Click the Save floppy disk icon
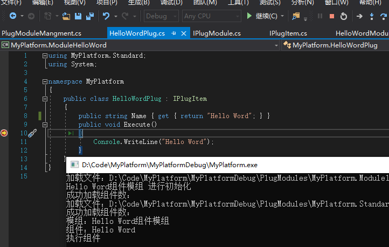Image resolution: width=389 pixels, height=247 pixels. [x=78, y=16]
